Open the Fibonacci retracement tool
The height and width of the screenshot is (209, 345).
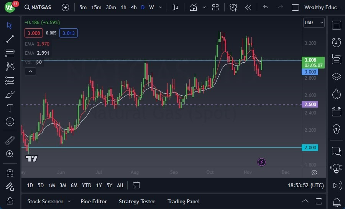[10, 53]
